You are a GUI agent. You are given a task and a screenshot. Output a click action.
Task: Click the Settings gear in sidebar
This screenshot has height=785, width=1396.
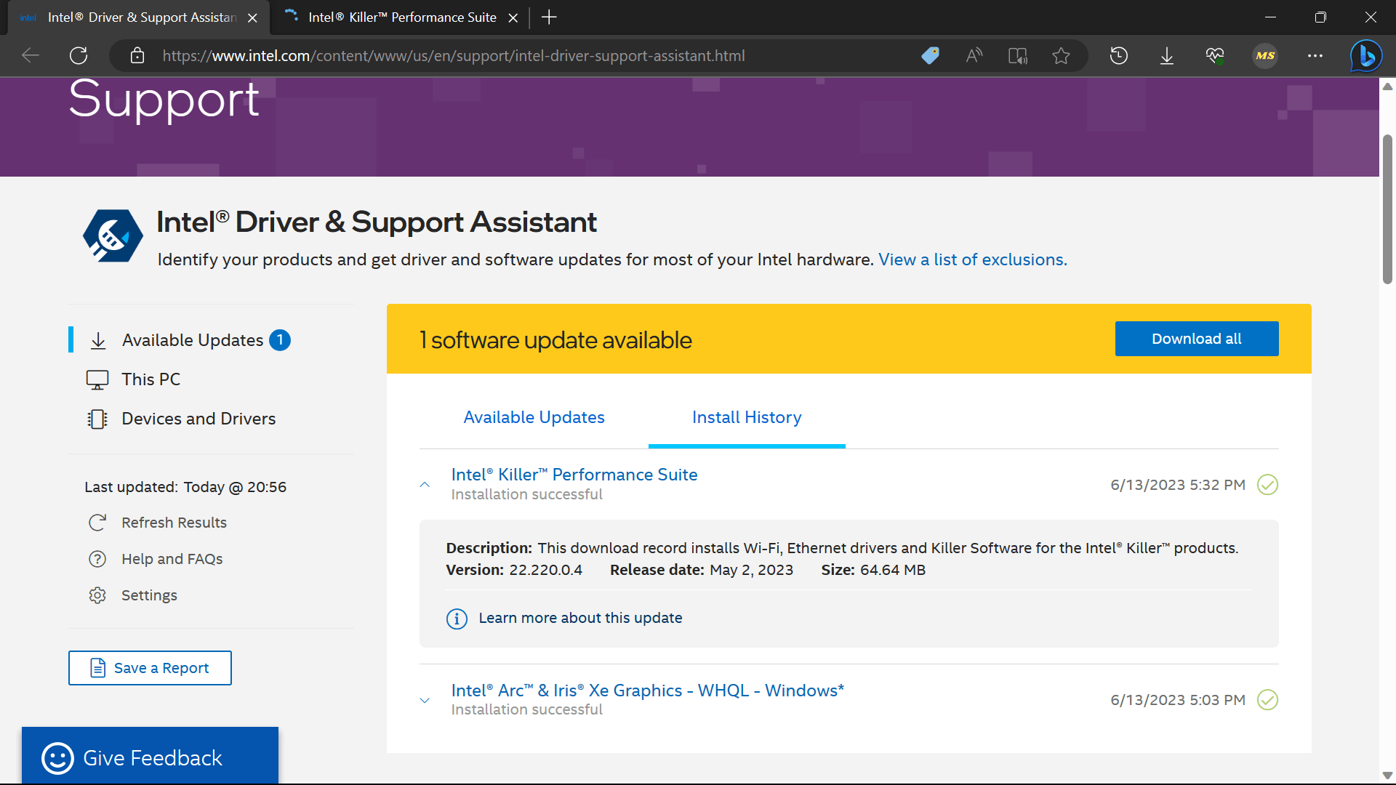tap(97, 595)
